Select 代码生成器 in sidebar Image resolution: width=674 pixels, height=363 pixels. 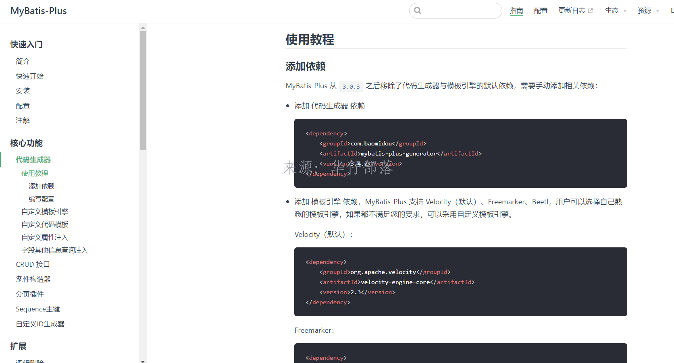pyautogui.click(x=33, y=160)
